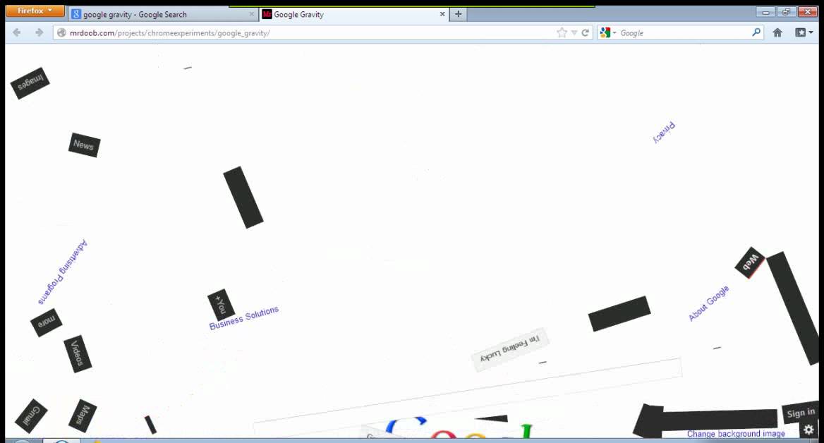The height and width of the screenshot is (443, 824).
Task: Go back with the back arrow
Action: [x=17, y=32]
